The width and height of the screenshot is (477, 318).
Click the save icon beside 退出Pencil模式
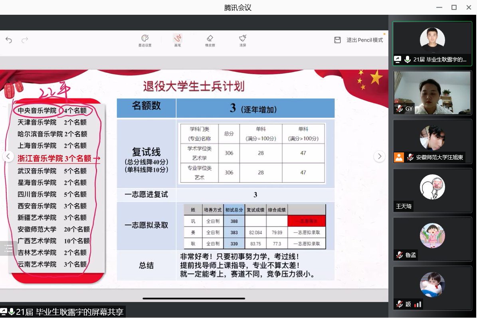pos(337,40)
